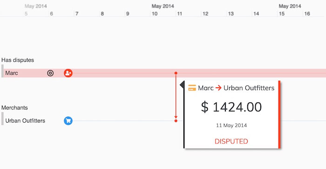Click the target focus icon next to Marc
The image size is (326, 169).
[x=50, y=73]
